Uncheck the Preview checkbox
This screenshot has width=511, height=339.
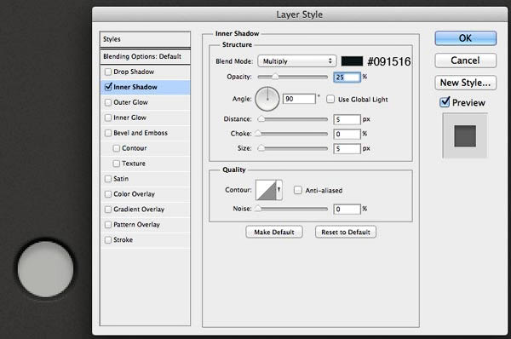pos(445,102)
